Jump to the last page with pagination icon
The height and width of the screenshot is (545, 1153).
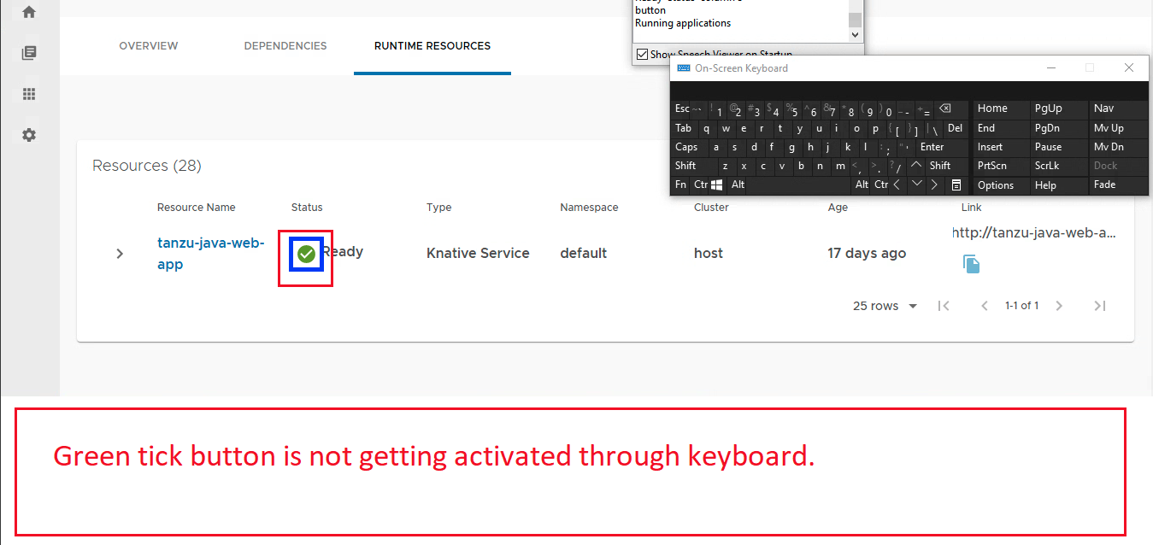1100,305
